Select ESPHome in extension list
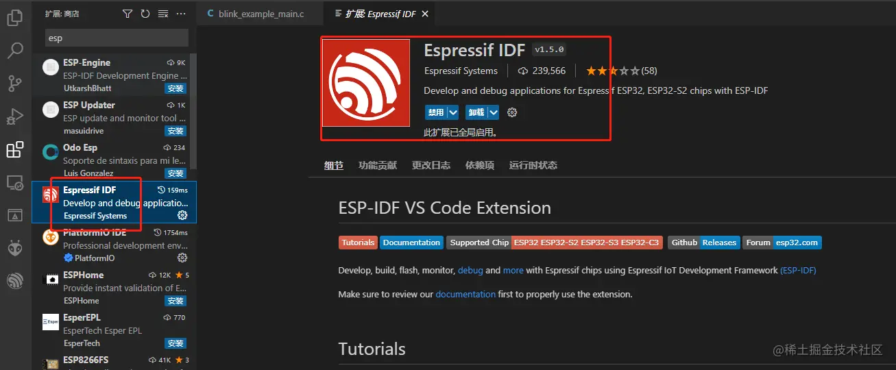 [x=114, y=287]
